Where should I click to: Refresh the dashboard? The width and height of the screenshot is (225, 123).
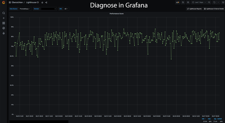tap(214, 2)
